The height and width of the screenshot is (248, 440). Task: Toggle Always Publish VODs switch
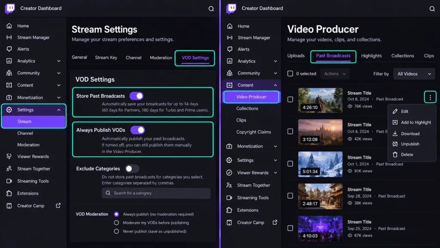[137, 130]
